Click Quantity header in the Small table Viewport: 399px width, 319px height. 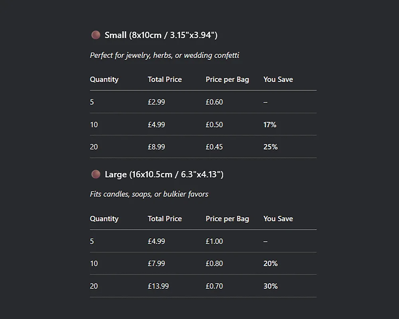tap(104, 79)
